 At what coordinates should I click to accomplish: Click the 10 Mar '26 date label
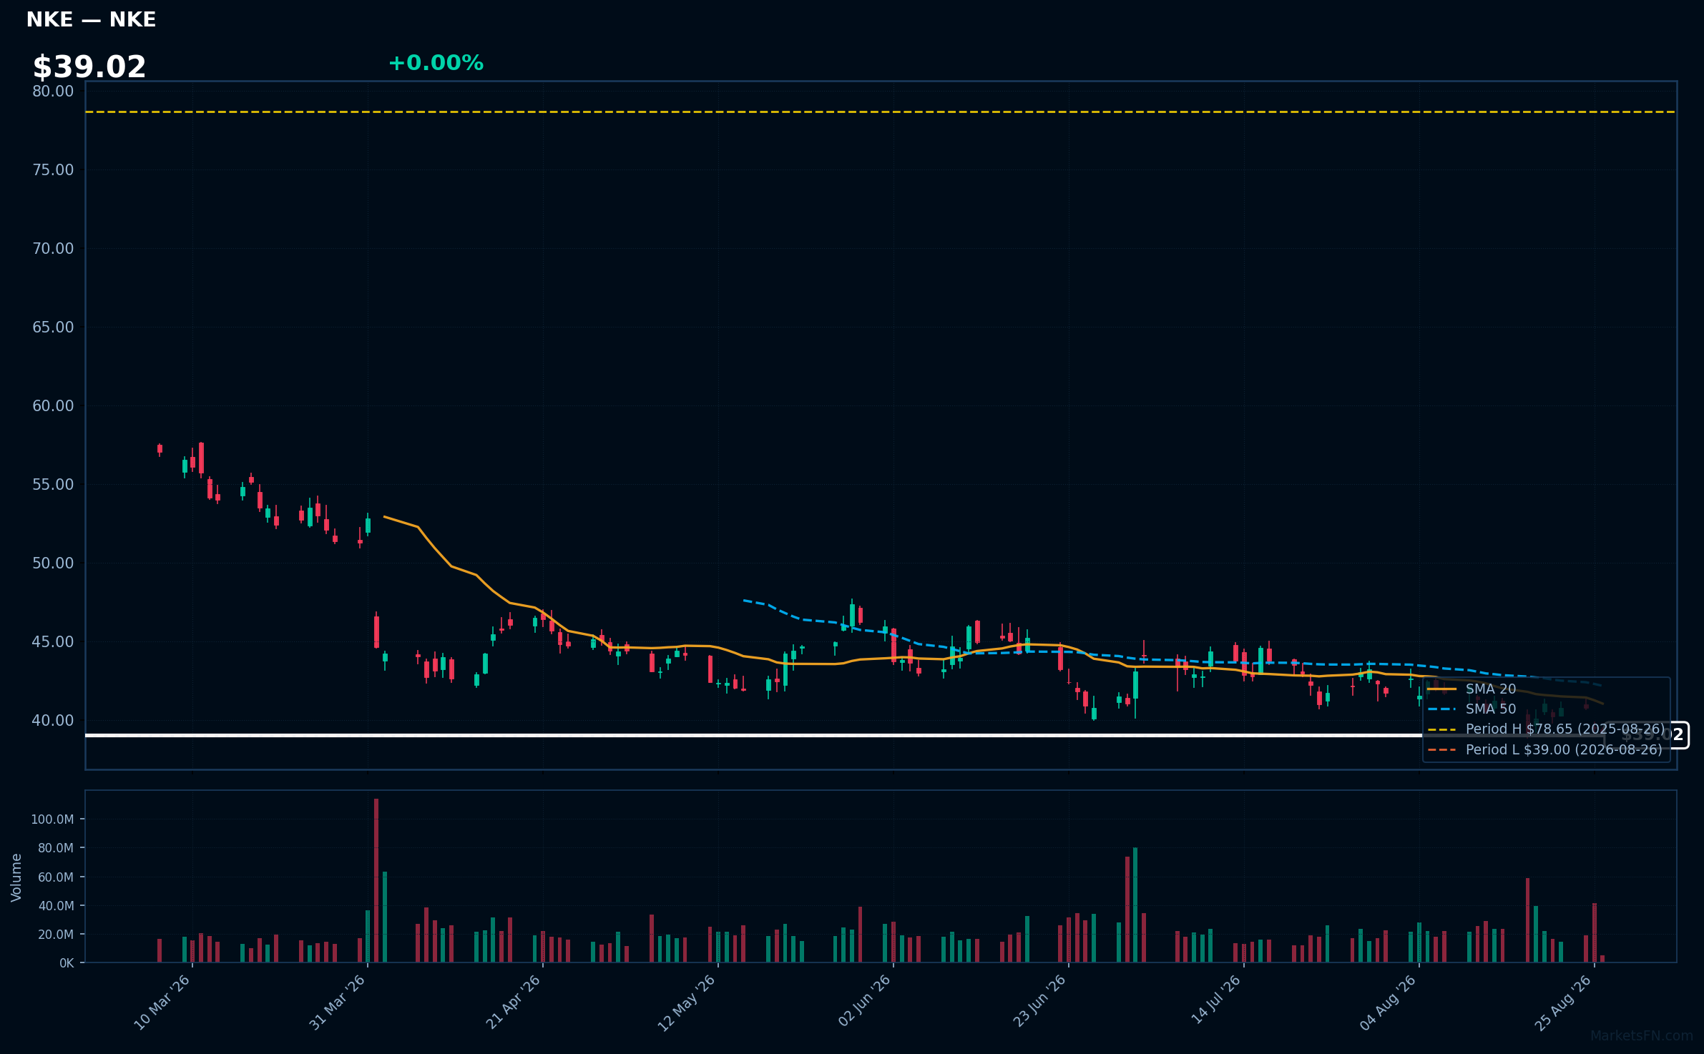coord(162,1003)
